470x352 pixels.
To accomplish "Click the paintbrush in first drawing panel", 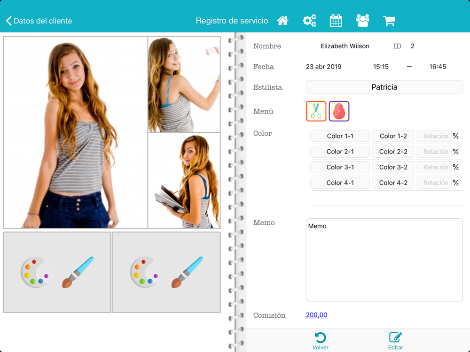I will tap(78, 272).
